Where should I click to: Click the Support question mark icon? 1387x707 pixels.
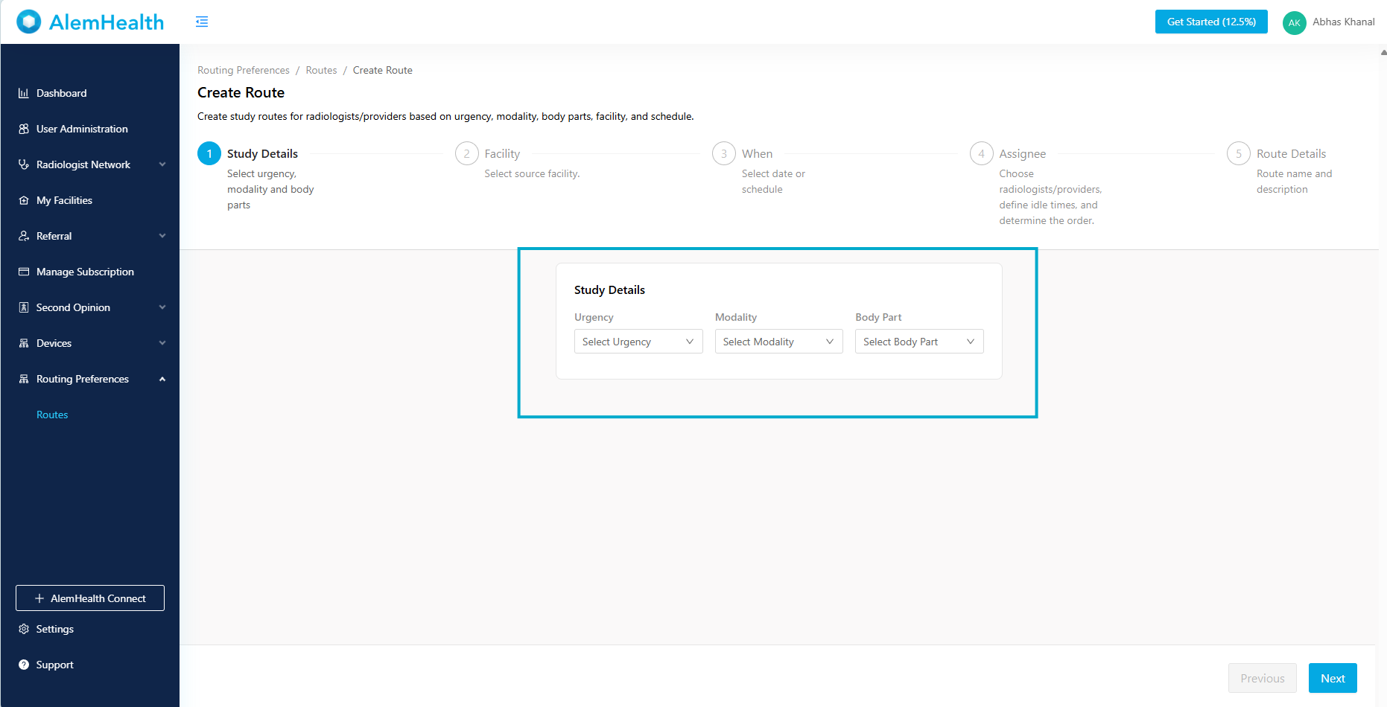coord(24,665)
